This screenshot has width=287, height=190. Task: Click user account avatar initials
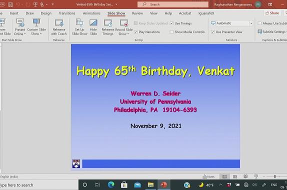258,4
